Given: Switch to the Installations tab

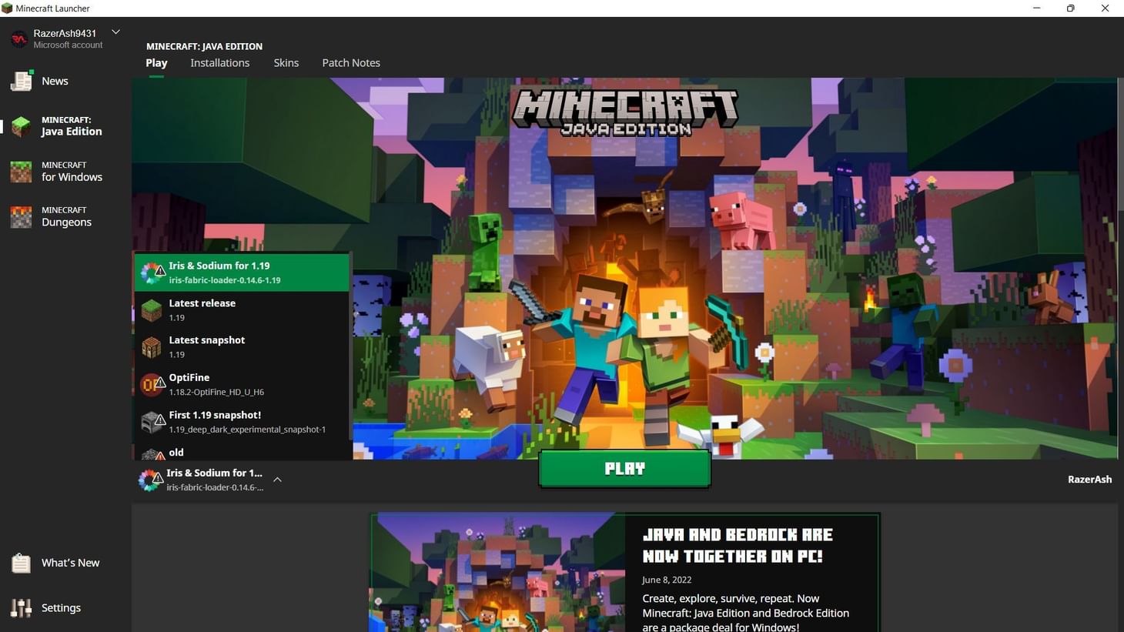Looking at the screenshot, I should [219, 62].
